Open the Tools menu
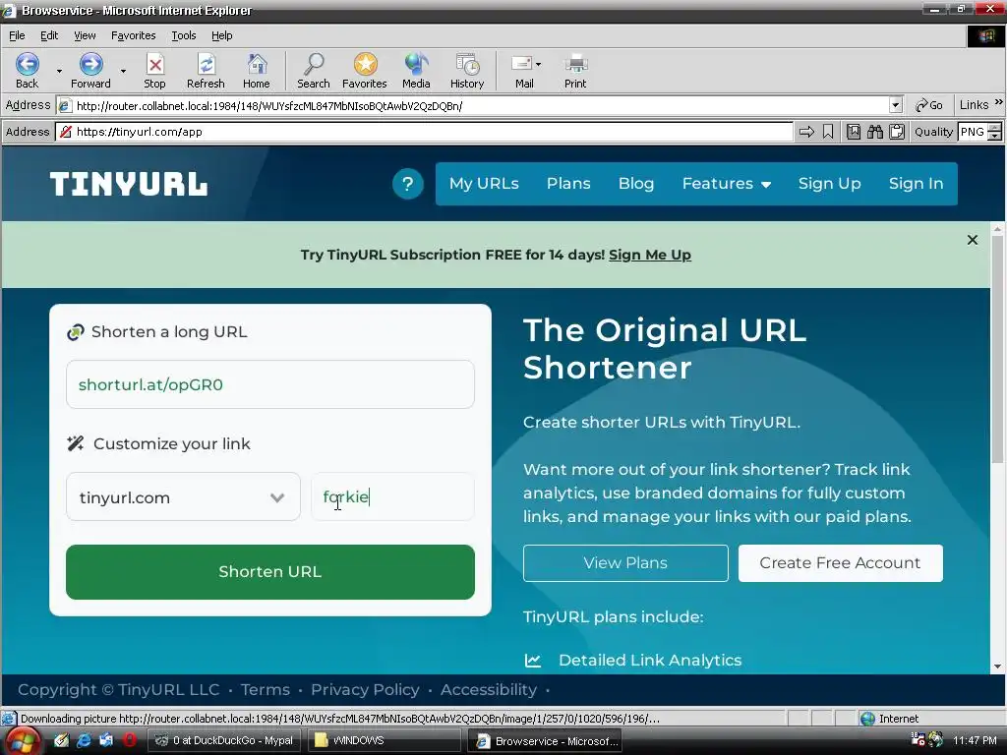The width and height of the screenshot is (1007, 755). (184, 35)
